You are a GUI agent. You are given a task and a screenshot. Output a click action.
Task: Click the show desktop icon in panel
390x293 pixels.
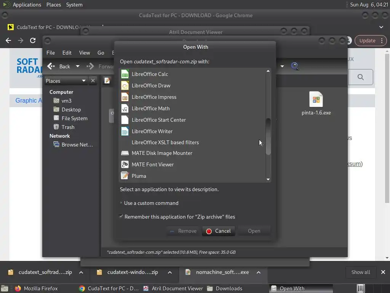[5, 288]
